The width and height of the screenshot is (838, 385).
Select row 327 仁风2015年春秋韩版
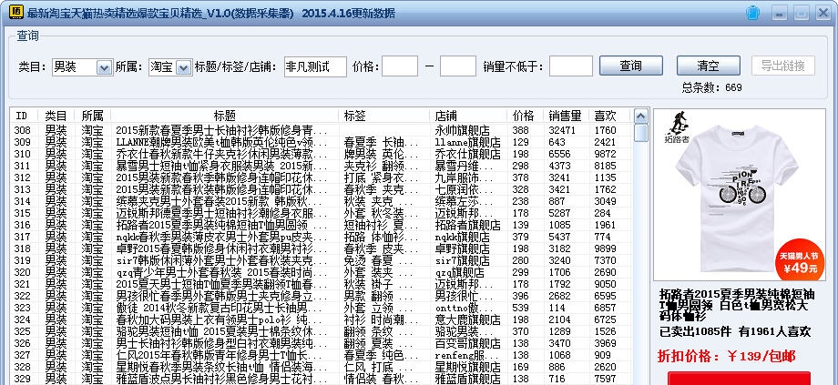(321, 355)
